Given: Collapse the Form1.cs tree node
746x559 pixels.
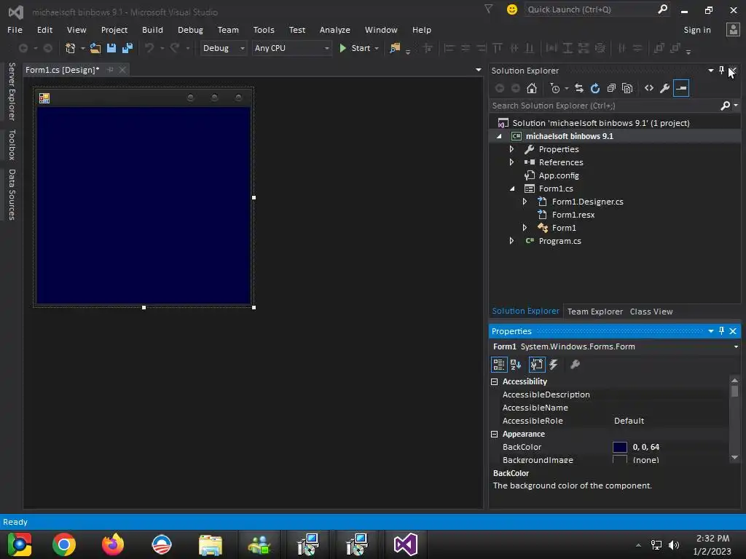Looking at the screenshot, I should [512, 189].
